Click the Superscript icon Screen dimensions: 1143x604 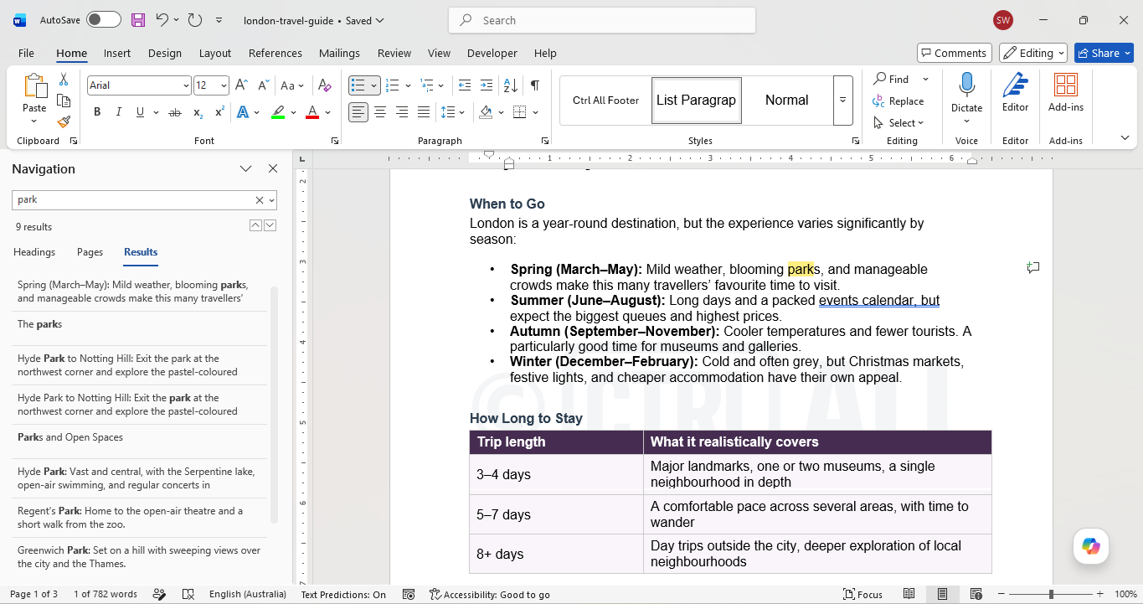[219, 112]
